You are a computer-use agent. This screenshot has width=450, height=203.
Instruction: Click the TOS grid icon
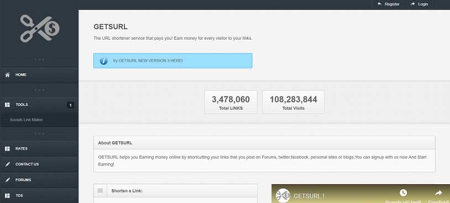point(7,196)
